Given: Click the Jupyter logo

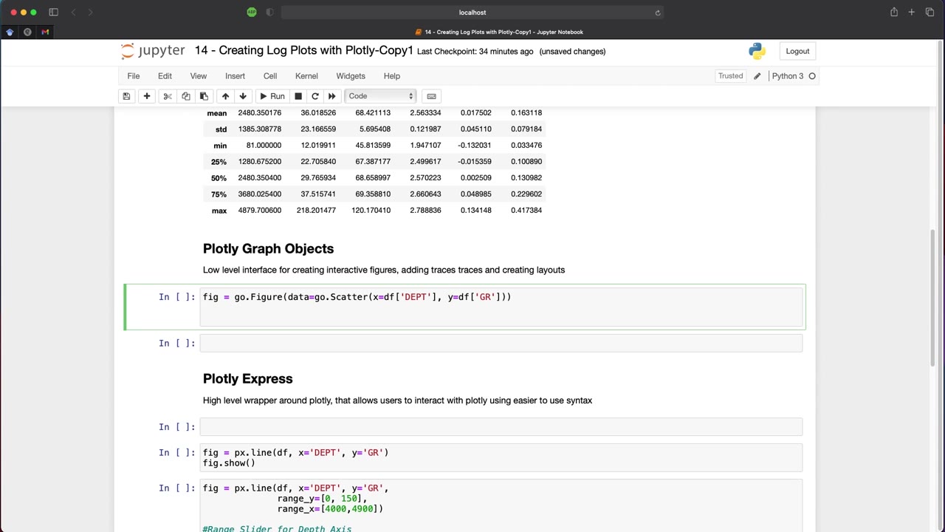Looking at the screenshot, I should coord(153,51).
